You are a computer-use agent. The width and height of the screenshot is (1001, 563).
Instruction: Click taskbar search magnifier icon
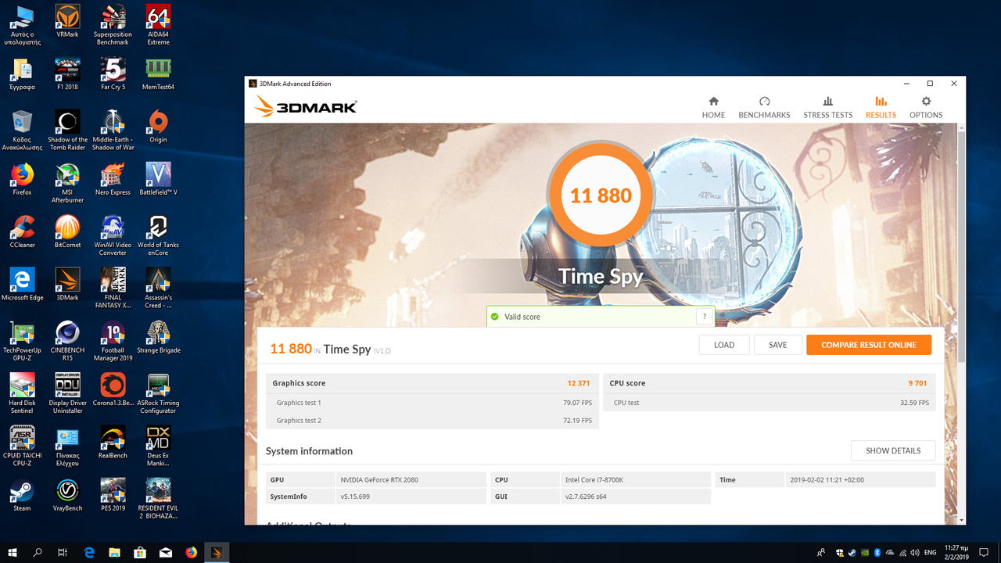coord(38,552)
